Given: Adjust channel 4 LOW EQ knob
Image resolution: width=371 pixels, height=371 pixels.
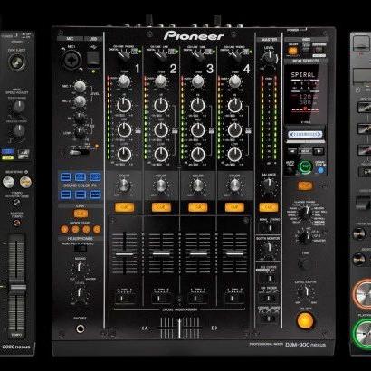Looking at the screenshot, I should [234, 155].
